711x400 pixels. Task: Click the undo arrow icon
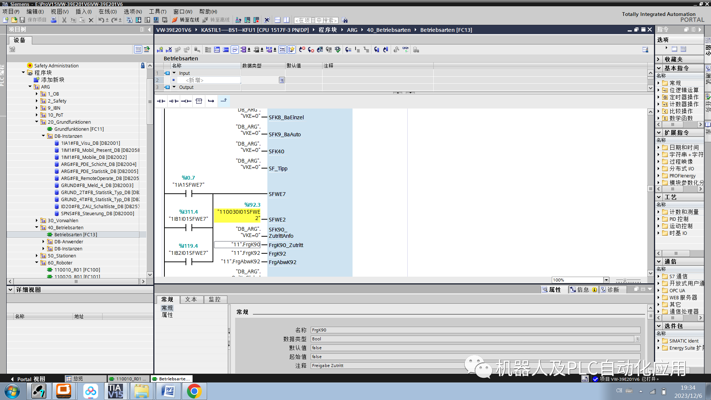point(101,20)
